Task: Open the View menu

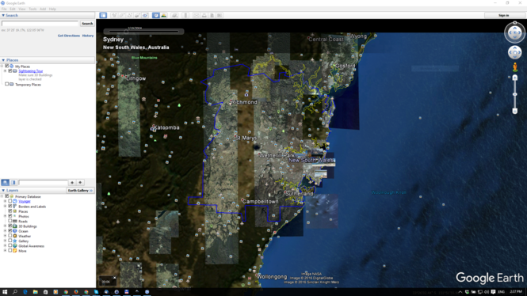Action: 22,9
